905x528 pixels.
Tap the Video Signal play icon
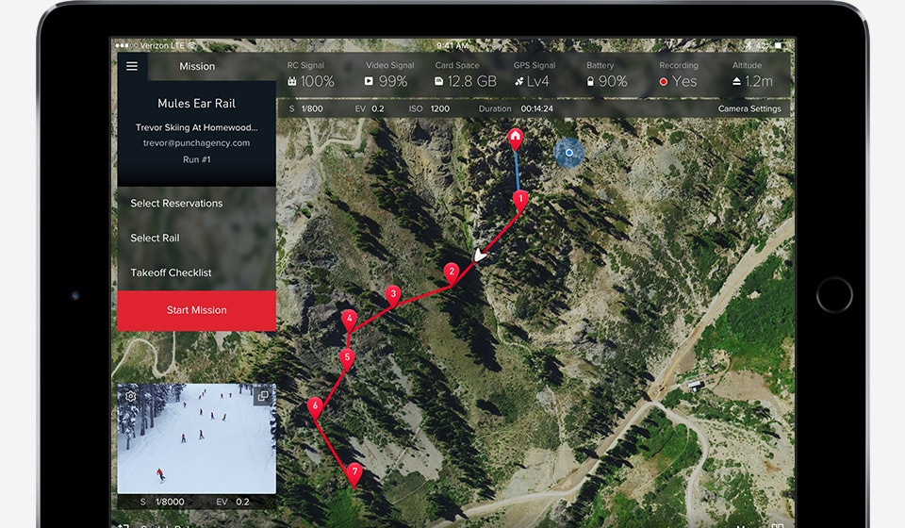click(x=369, y=82)
